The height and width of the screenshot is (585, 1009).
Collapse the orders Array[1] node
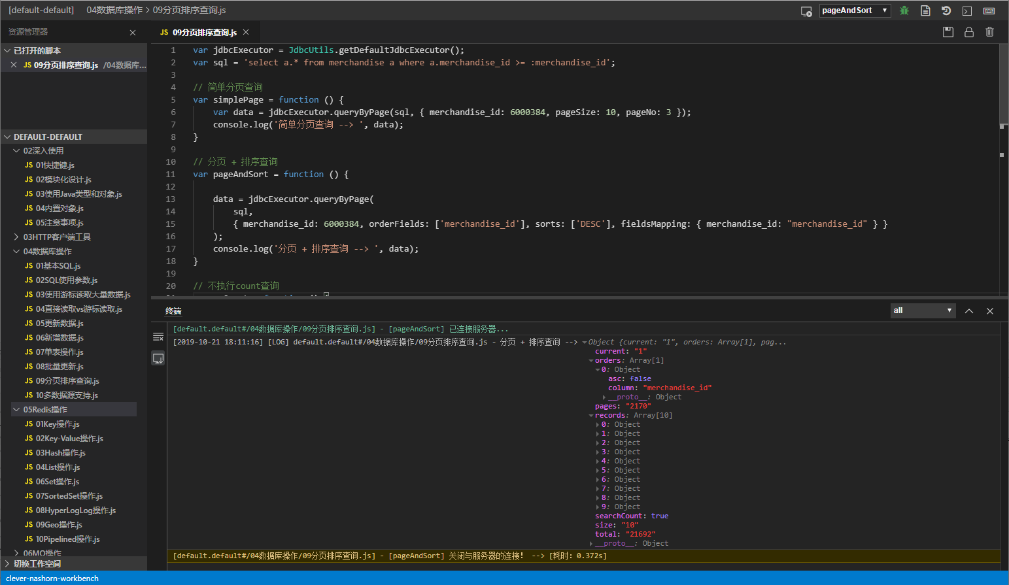592,361
